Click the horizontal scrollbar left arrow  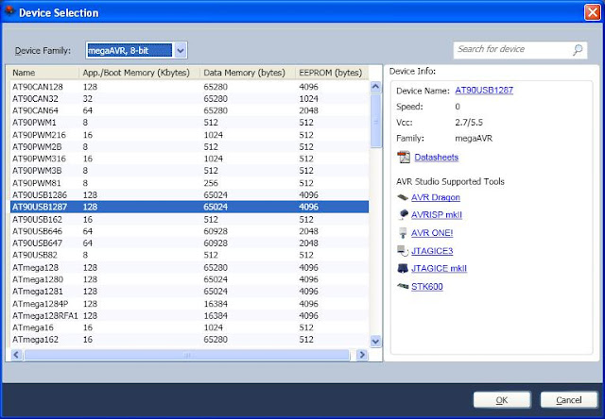16,354
